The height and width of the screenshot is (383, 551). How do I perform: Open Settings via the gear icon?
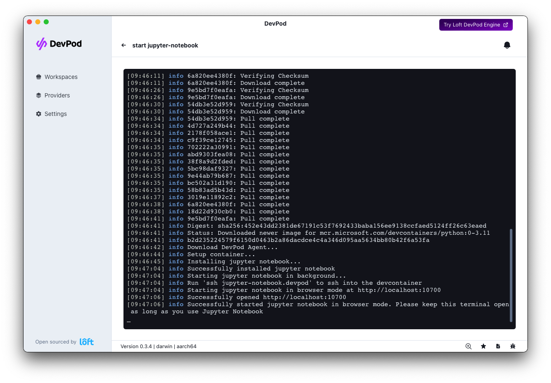(x=38, y=114)
